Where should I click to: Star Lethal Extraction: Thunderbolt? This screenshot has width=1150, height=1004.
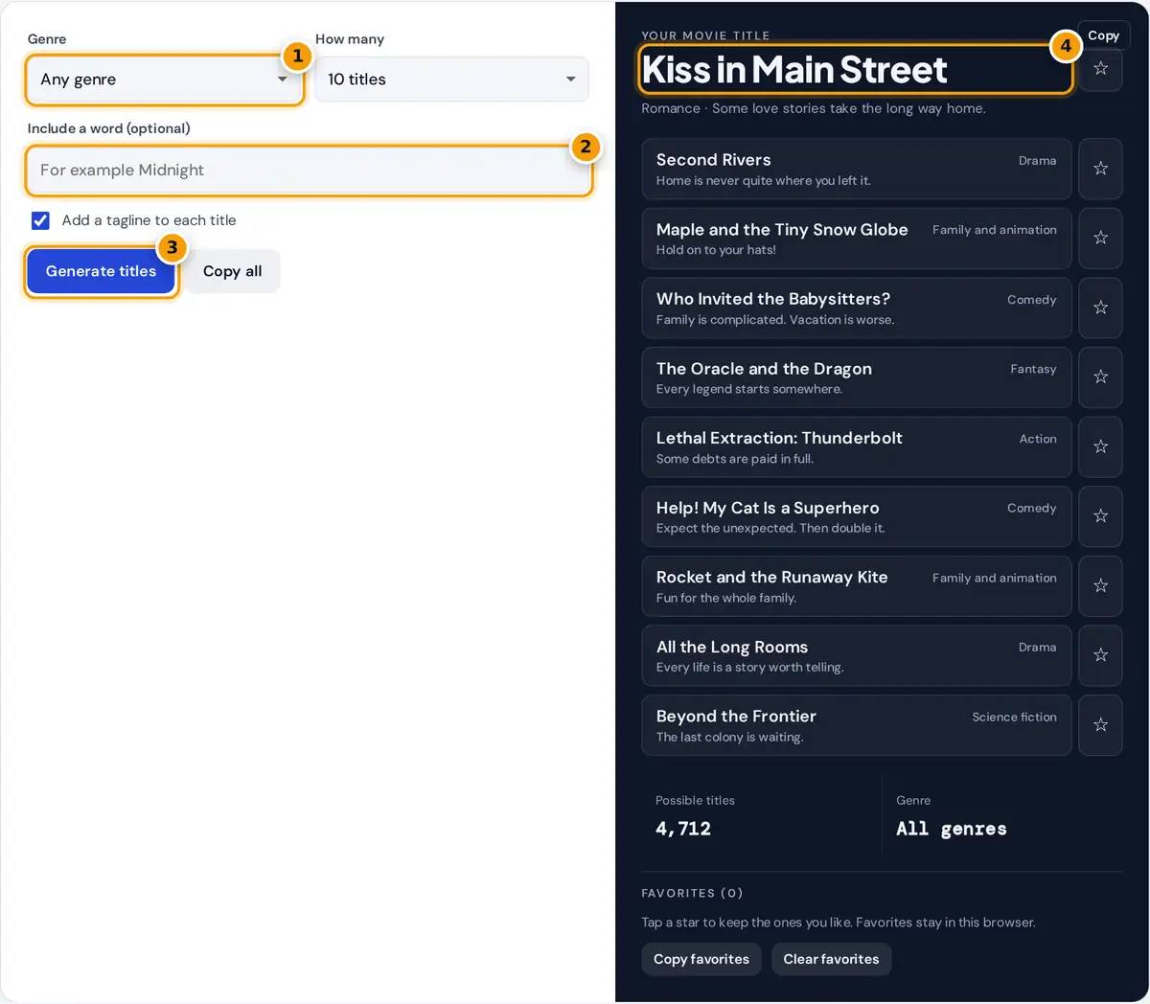[1100, 446]
